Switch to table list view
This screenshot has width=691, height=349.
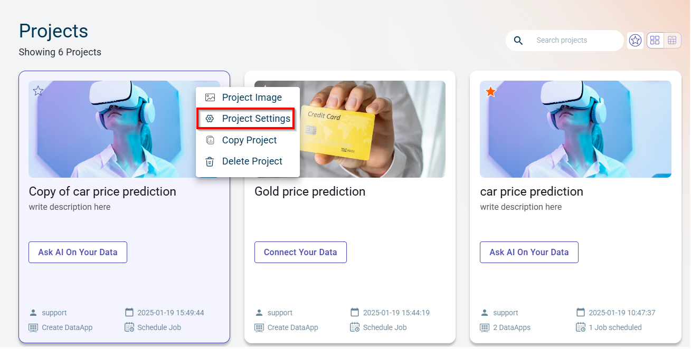(672, 41)
